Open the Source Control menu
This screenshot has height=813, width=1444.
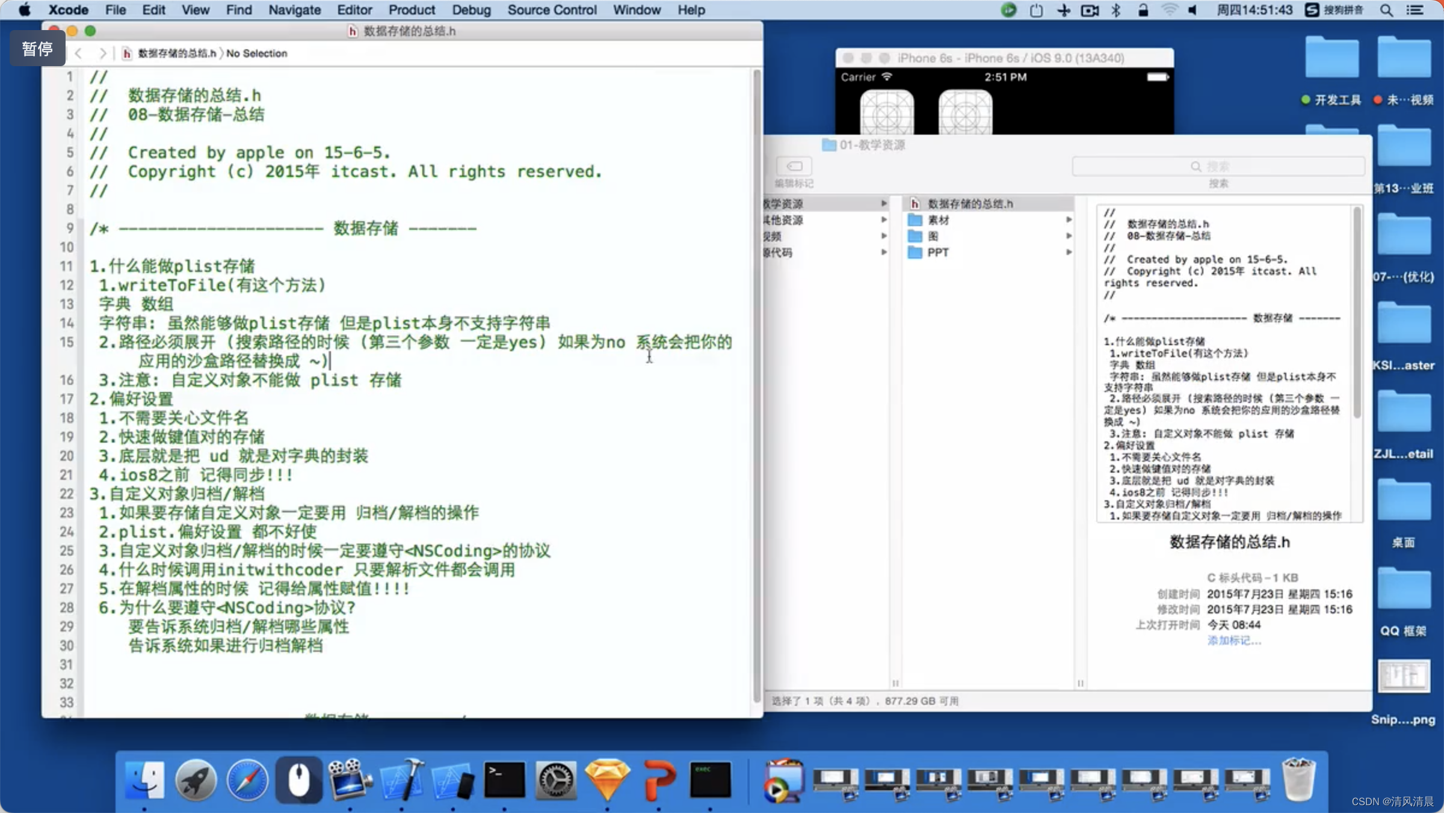[x=552, y=10]
